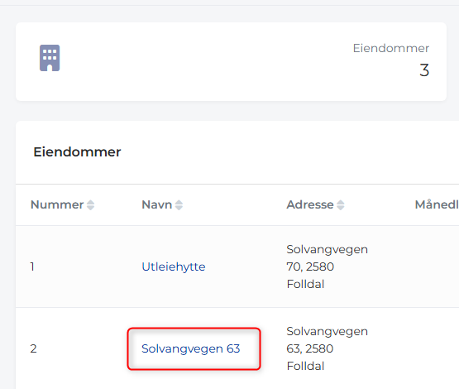This screenshot has height=389, width=459.
Task: Click the building icon in summary card
Action: (x=50, y=58)
